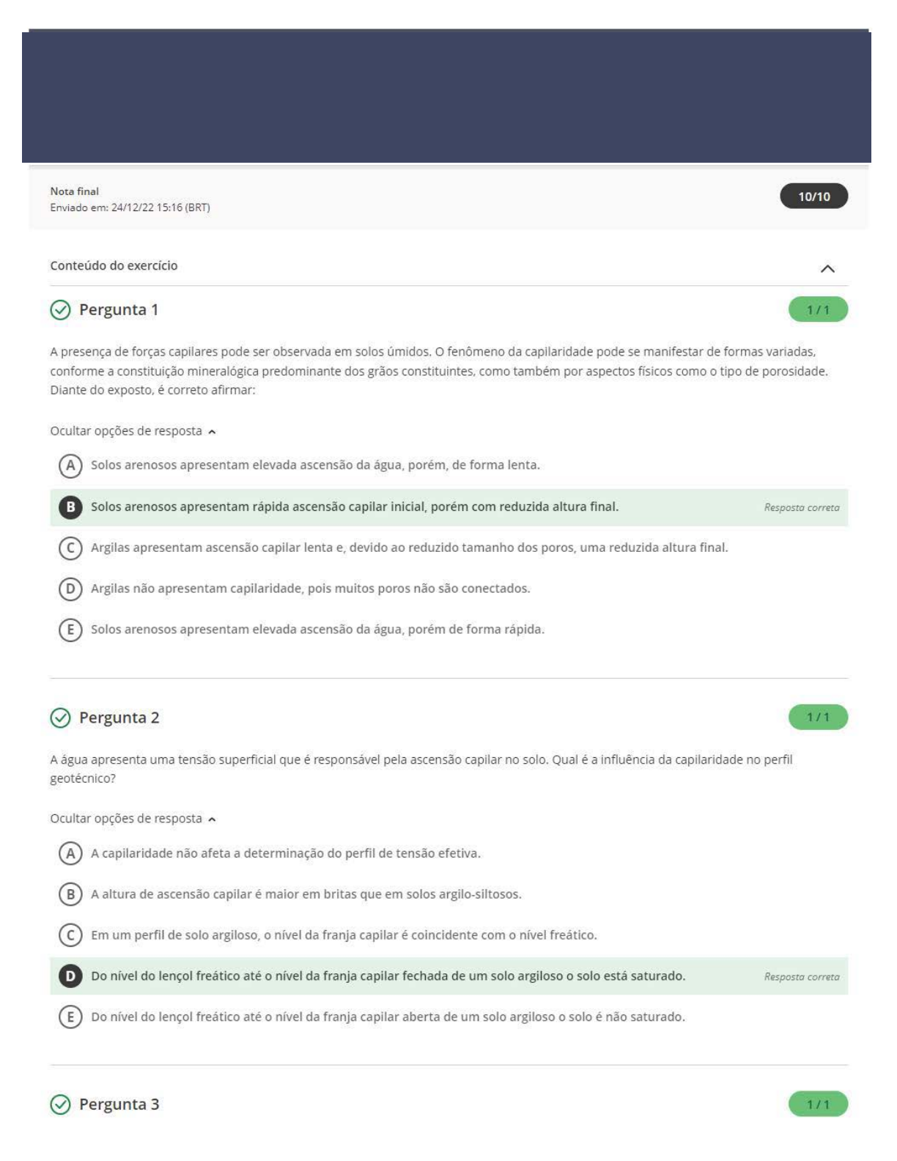The height and width of the screenshot is (1161, 897).
Task: Click the green checkmark icon beside Pergunta 2
Action: click(60, 718)
